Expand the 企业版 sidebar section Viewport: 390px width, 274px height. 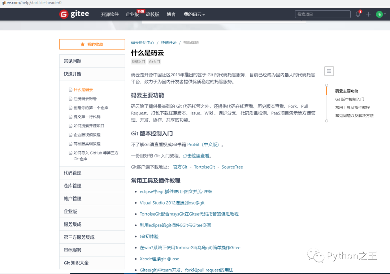pos(92,211)
